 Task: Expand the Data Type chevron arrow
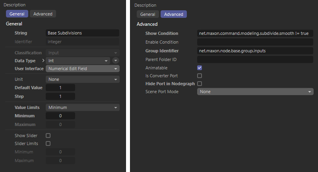(x=43, y=61)
